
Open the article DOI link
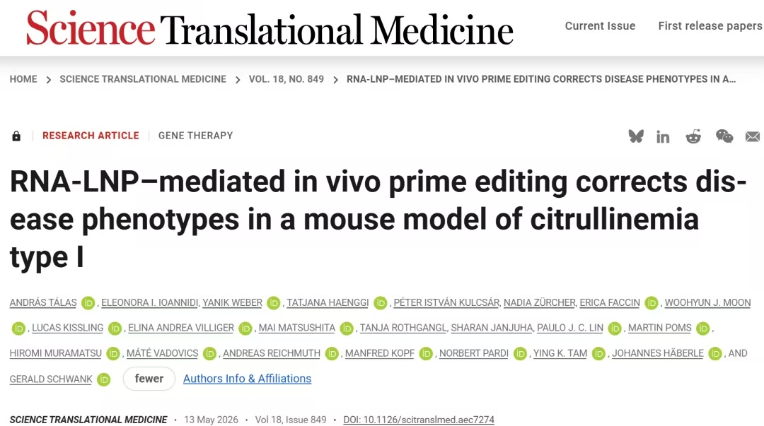[419, 420]
